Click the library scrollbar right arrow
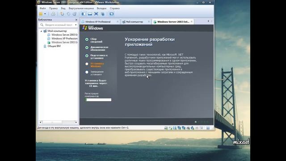The width and height of the screenshot is (286, 161). (76, 122)
